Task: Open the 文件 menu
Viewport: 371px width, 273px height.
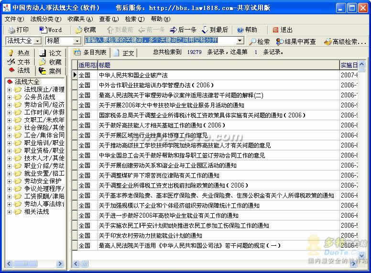Action: click(14, 19)
